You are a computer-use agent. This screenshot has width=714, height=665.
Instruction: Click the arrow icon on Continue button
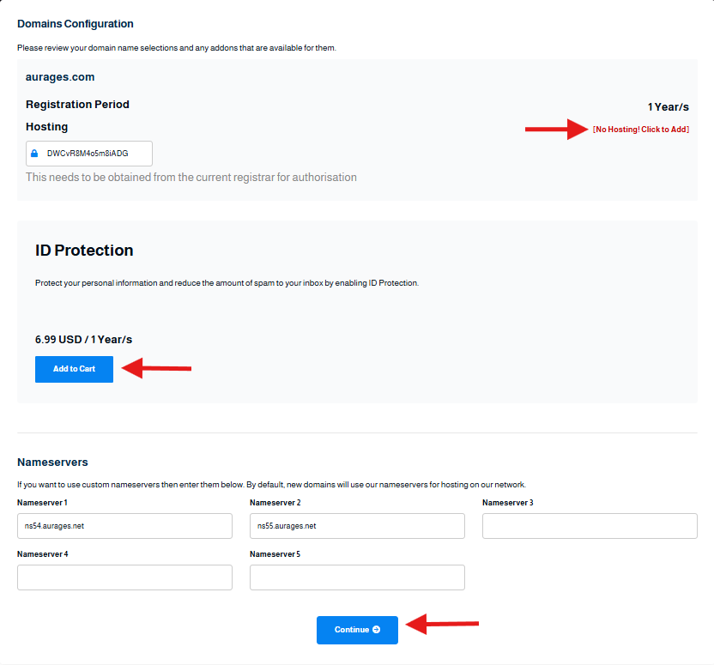(376, 630)
